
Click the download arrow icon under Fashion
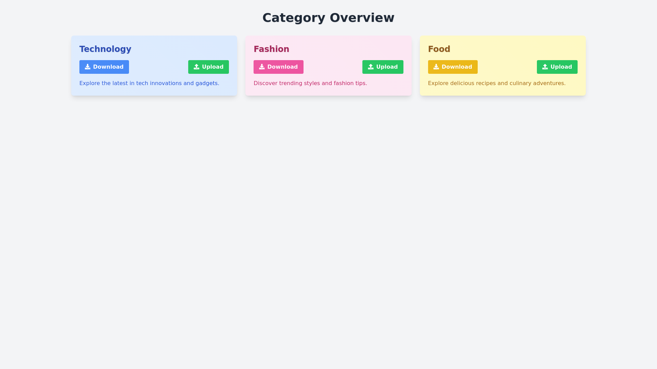click(262, 67)
